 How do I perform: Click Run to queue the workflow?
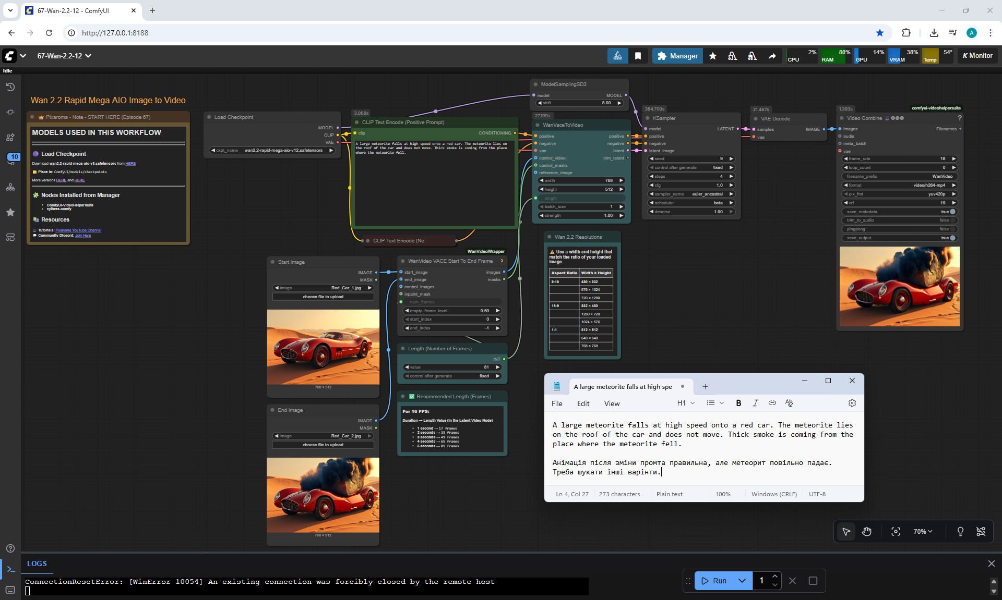pyautogui.click(x=714, y=580)
